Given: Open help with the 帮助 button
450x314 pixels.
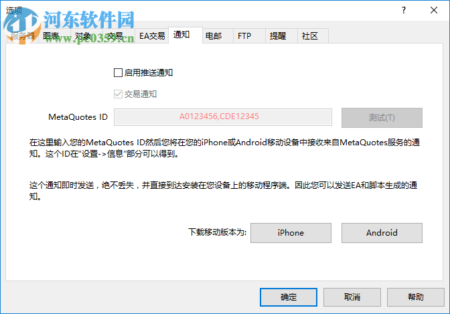Looking at the screenshot, I should (x=416, y=297).
